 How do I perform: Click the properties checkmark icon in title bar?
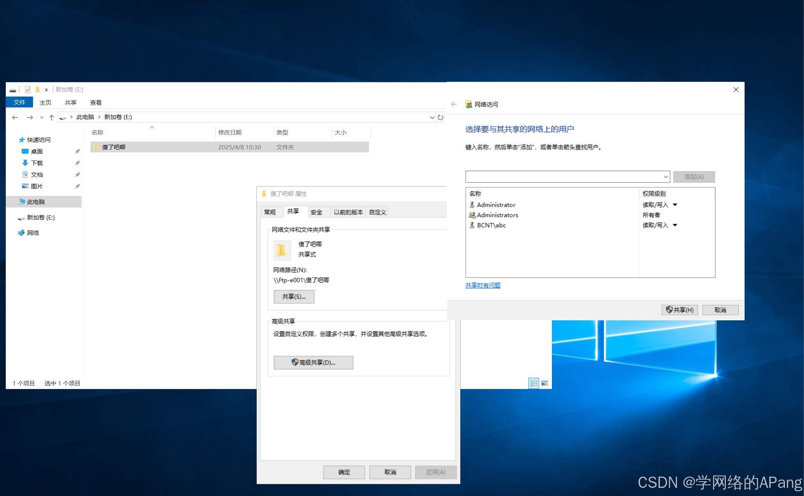[28, 90]
